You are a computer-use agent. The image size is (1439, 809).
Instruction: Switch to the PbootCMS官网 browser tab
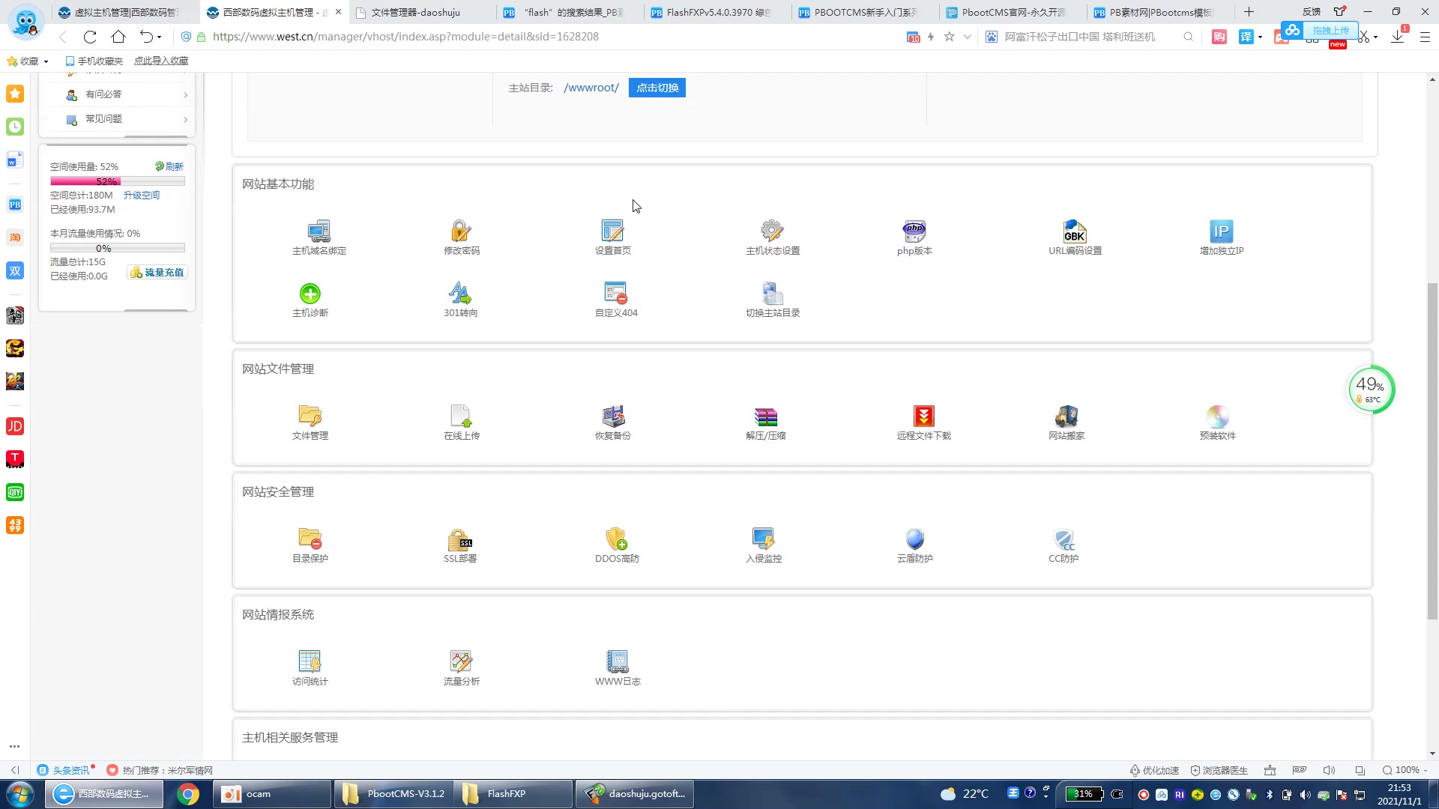click(x=1012, y=12)
